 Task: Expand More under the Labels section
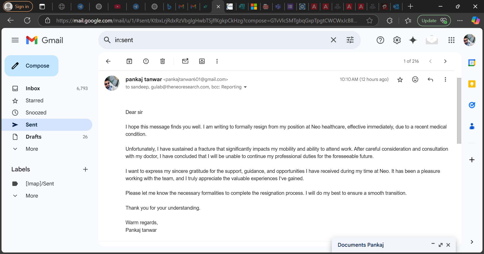(x=32, y=196)
